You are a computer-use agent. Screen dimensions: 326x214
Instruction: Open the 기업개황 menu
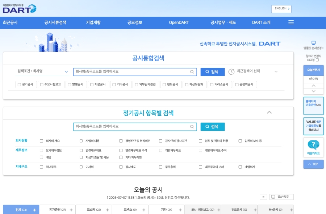[x=93, y=22]
